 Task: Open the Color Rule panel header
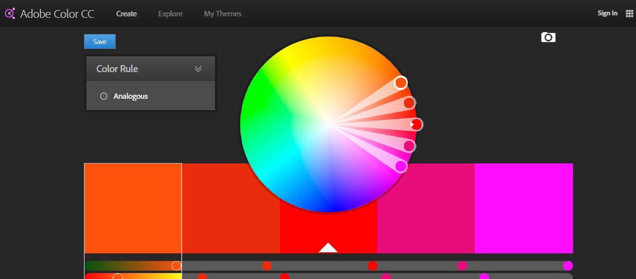pyautogui.click(x=117, y=69)
